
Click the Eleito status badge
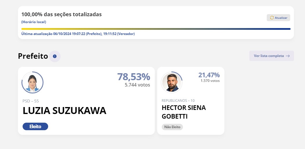click(35, 126)
